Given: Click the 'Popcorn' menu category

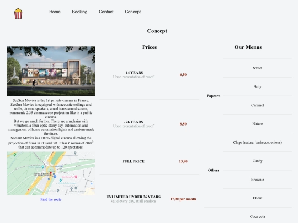Looking at the screenshot, I should 214,96.
